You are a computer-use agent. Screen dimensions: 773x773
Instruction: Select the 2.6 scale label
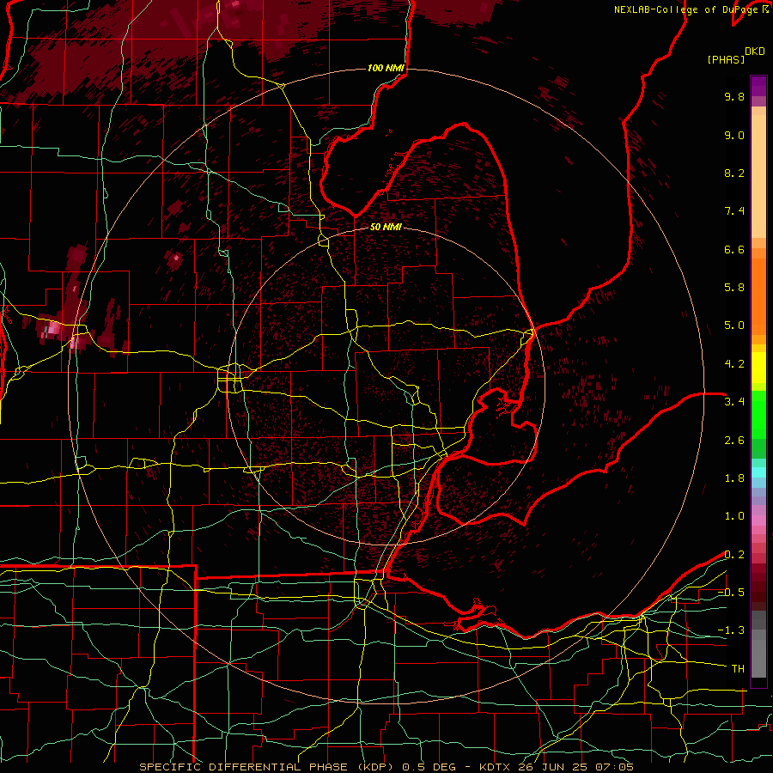pos(734,441)
